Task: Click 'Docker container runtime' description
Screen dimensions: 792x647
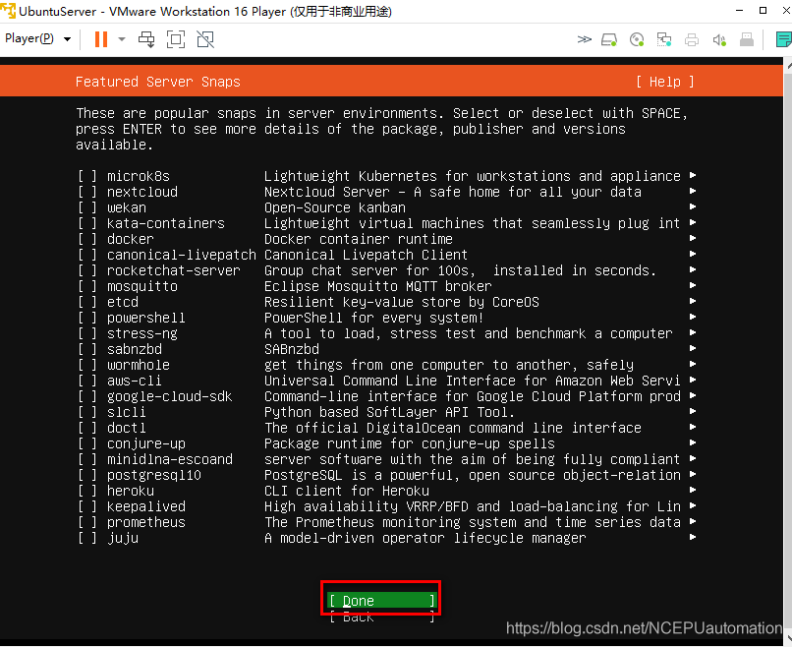Action: tap(358, 239)
